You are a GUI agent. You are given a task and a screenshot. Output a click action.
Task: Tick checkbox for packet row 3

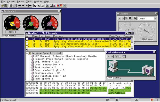click(x=27, y=44)
